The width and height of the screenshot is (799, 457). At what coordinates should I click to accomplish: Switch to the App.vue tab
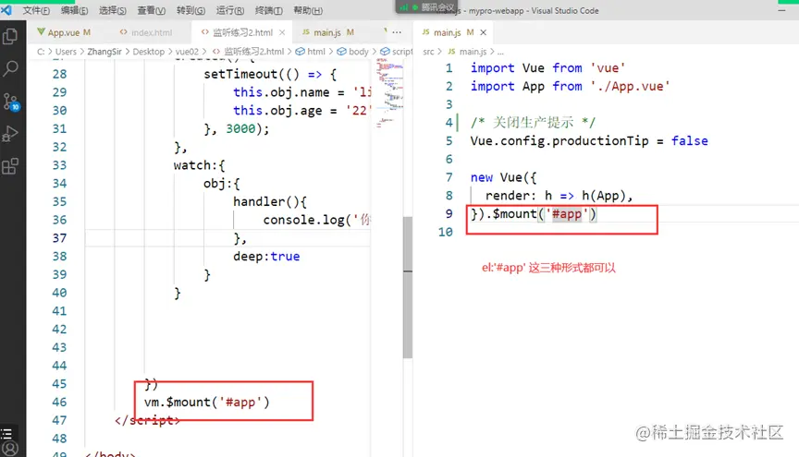click(x=64, y=32)
